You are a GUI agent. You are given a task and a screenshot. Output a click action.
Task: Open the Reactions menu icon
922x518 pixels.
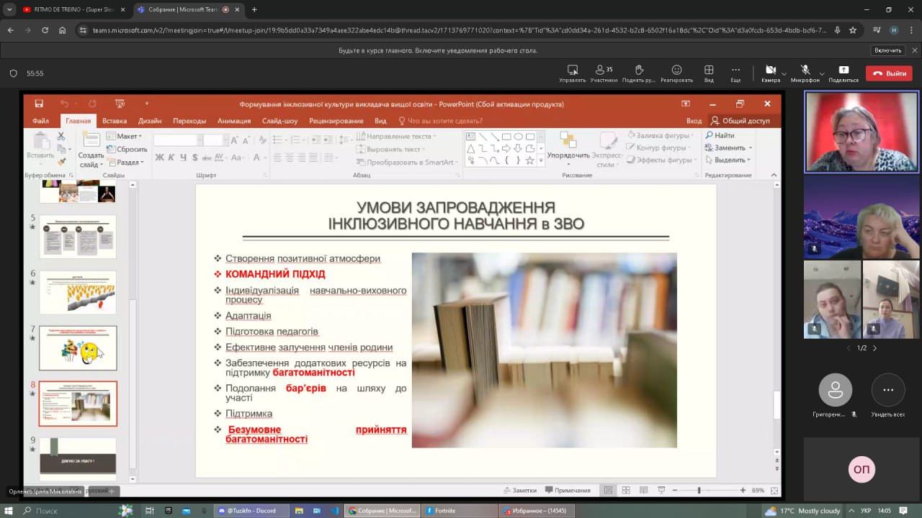point(676,71)
